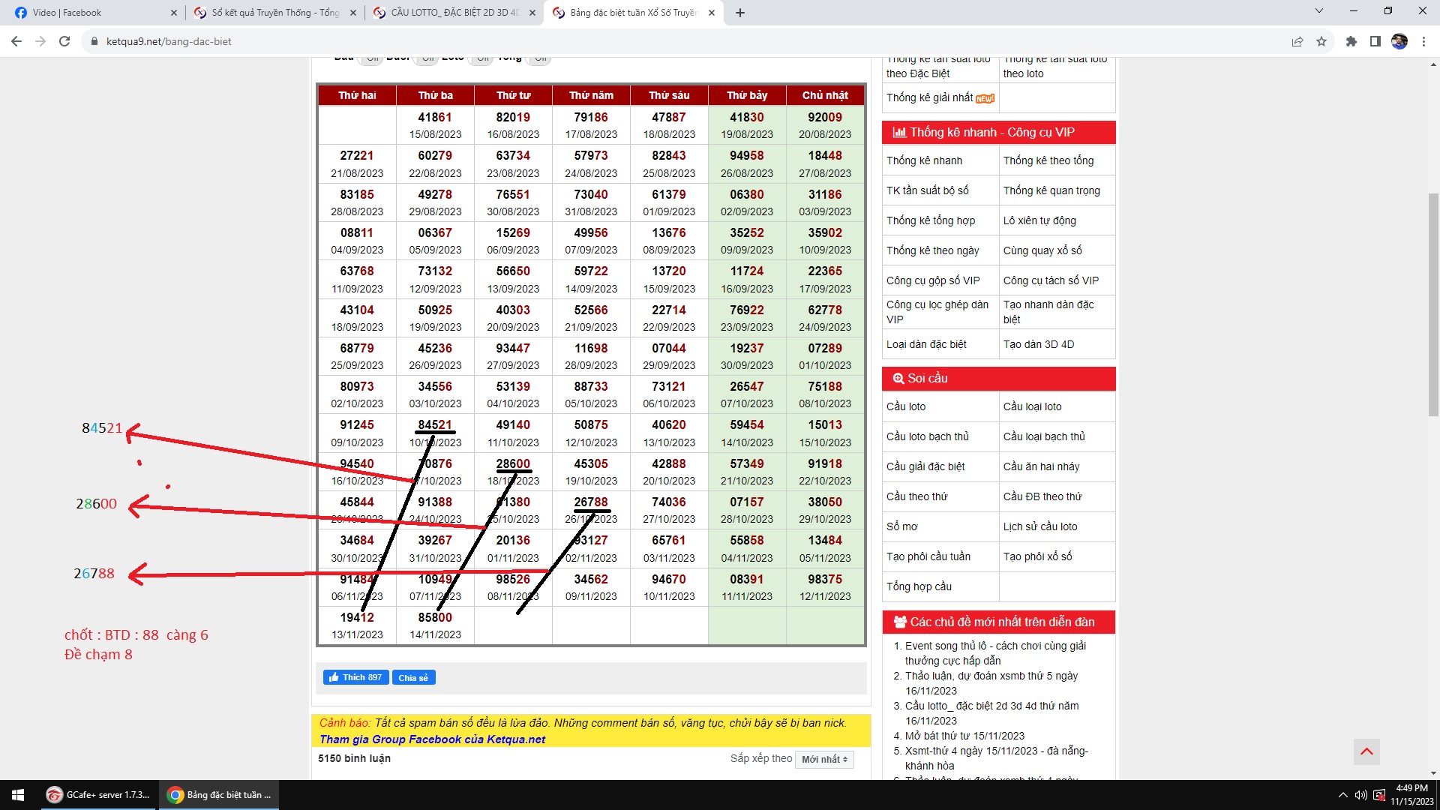Like the page with Thích 897 button

point(355,677)
